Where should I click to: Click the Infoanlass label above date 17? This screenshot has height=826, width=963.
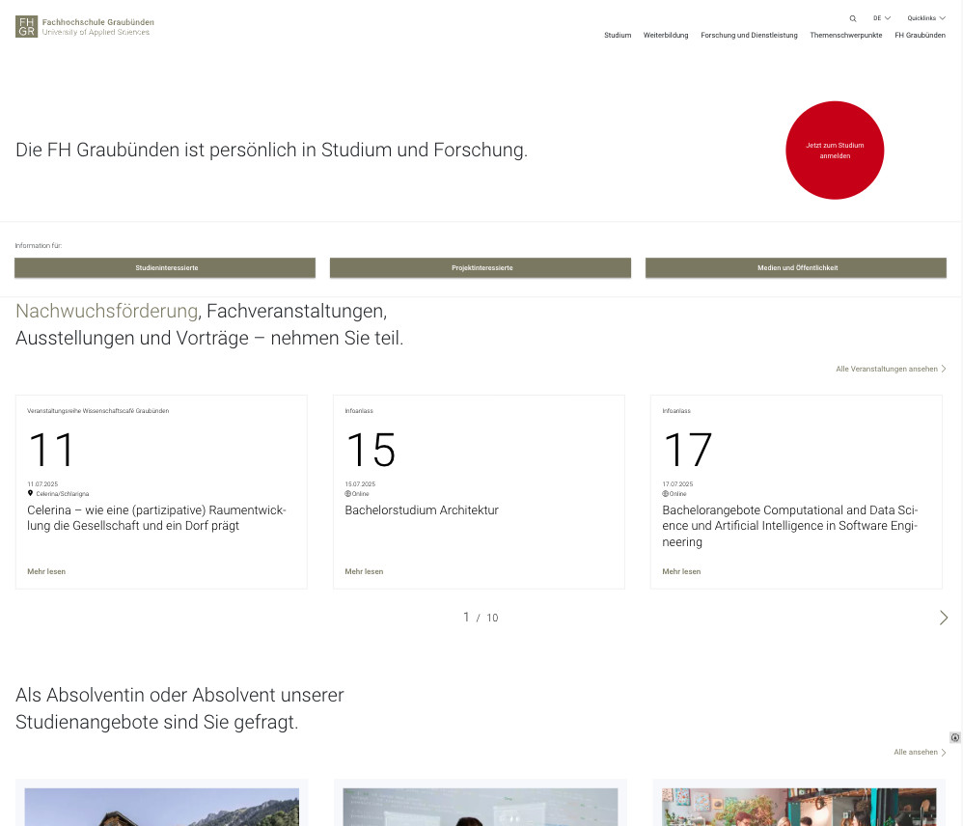676,411
